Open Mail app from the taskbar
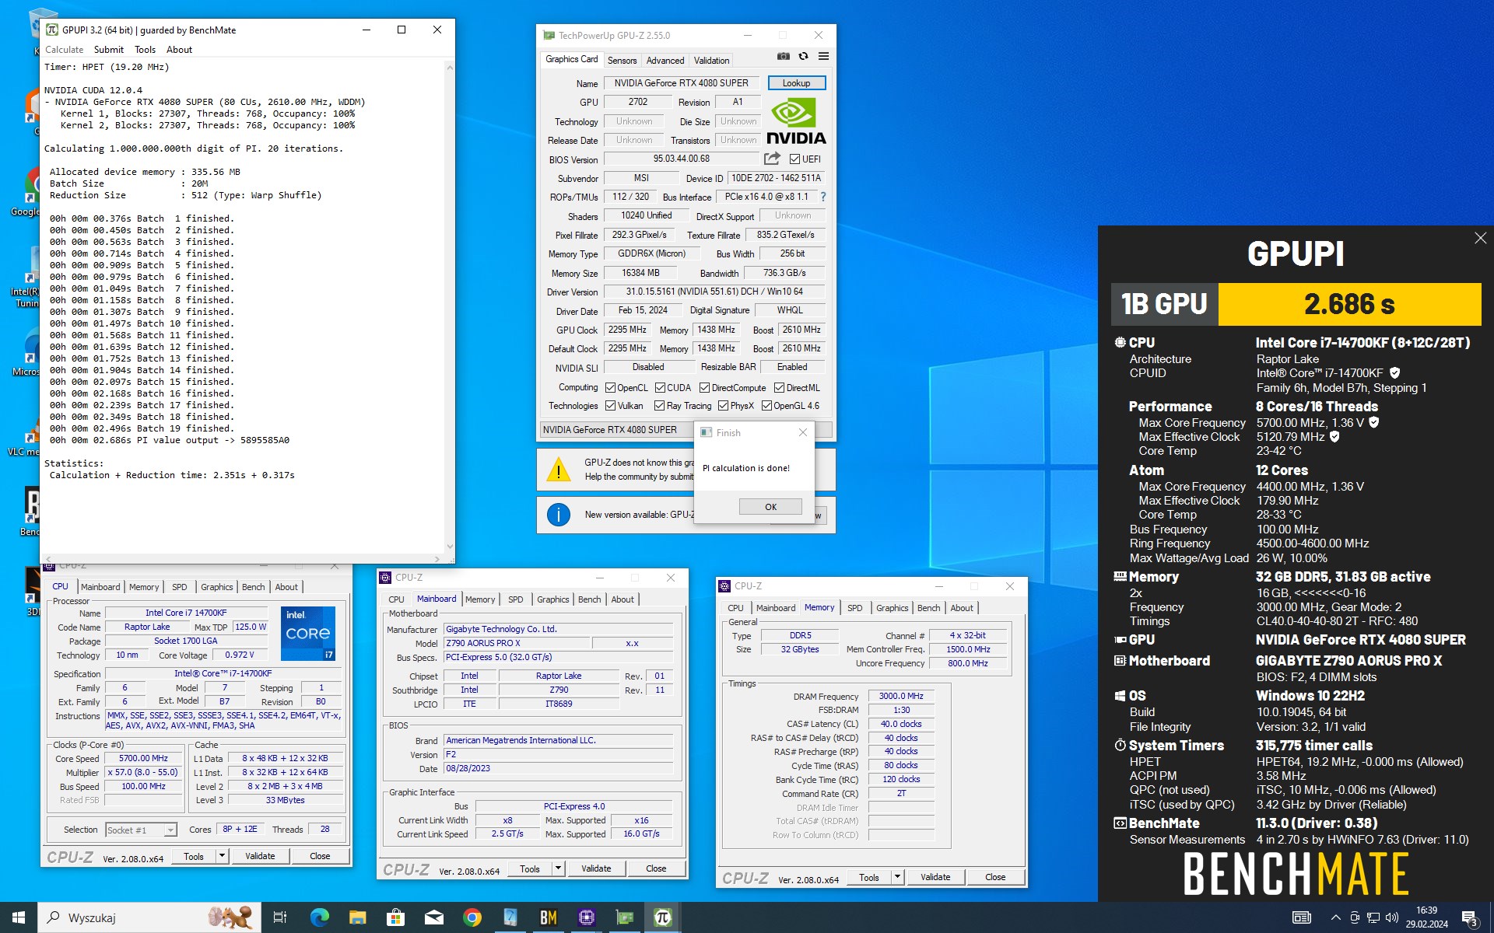Screen dimensions: 1494x933 click(434, 917)
